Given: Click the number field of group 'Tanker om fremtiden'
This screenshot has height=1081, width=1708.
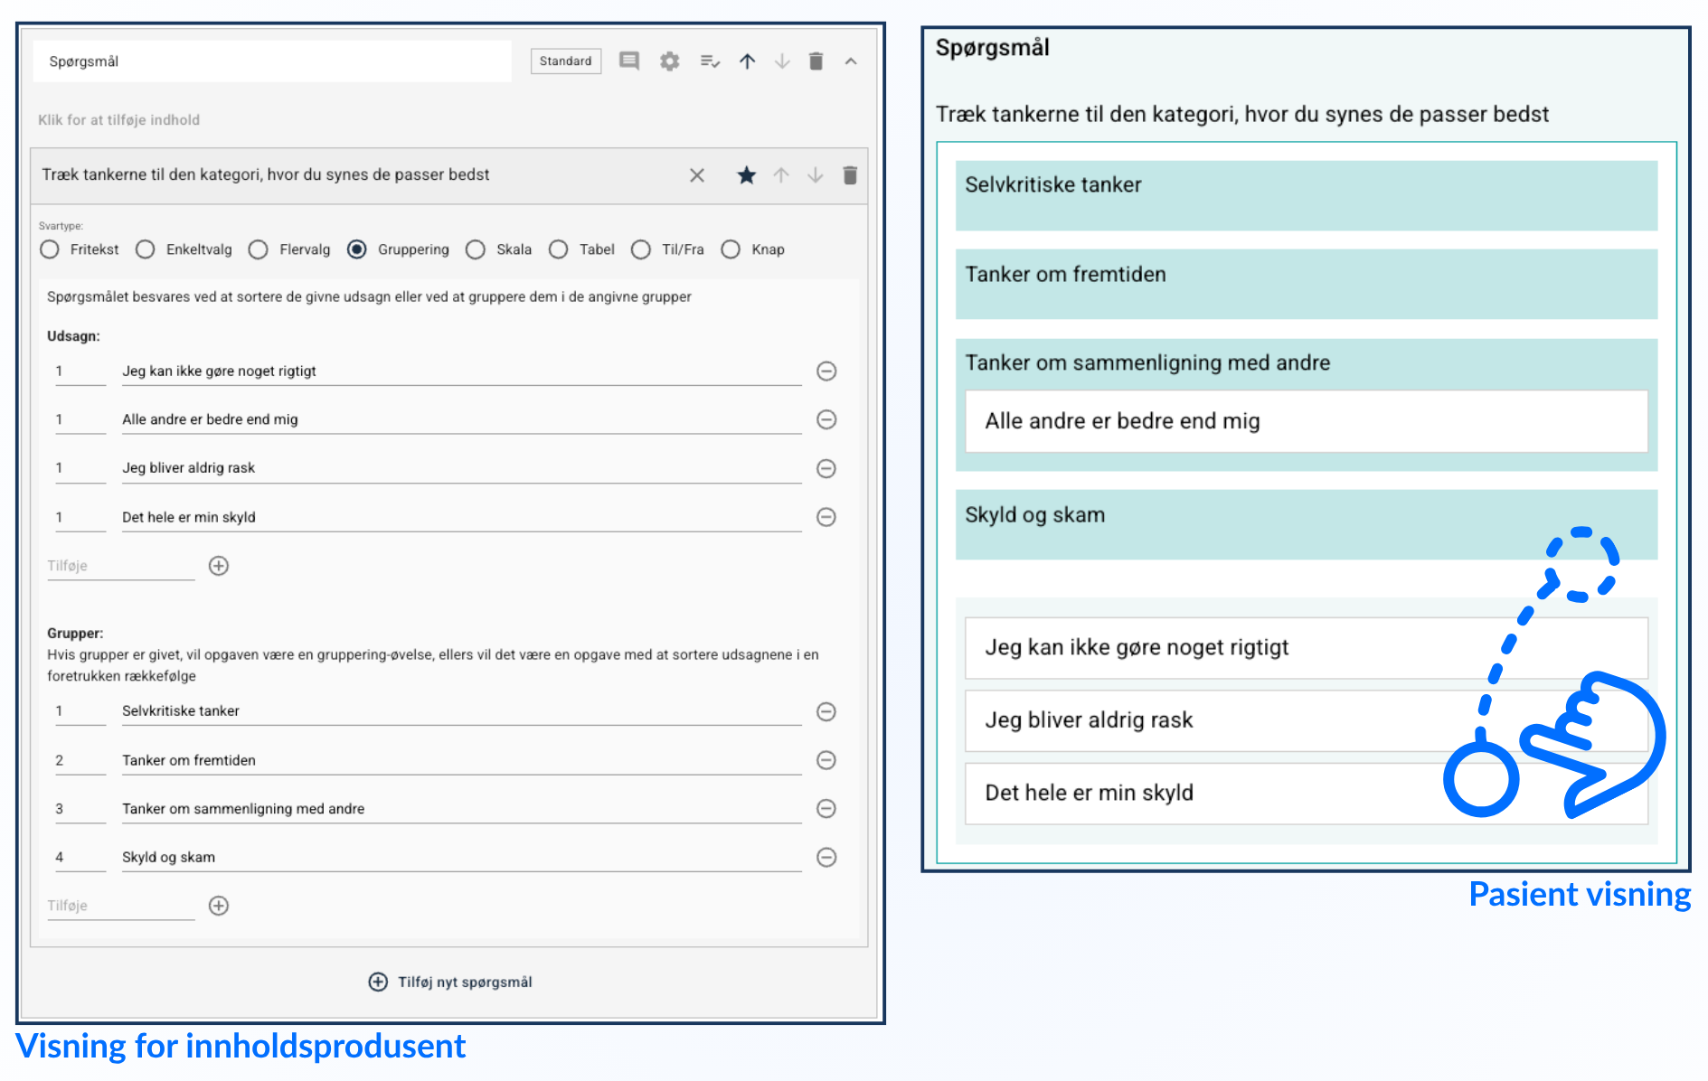Looking at the screenshot, I should click(80, 760).
